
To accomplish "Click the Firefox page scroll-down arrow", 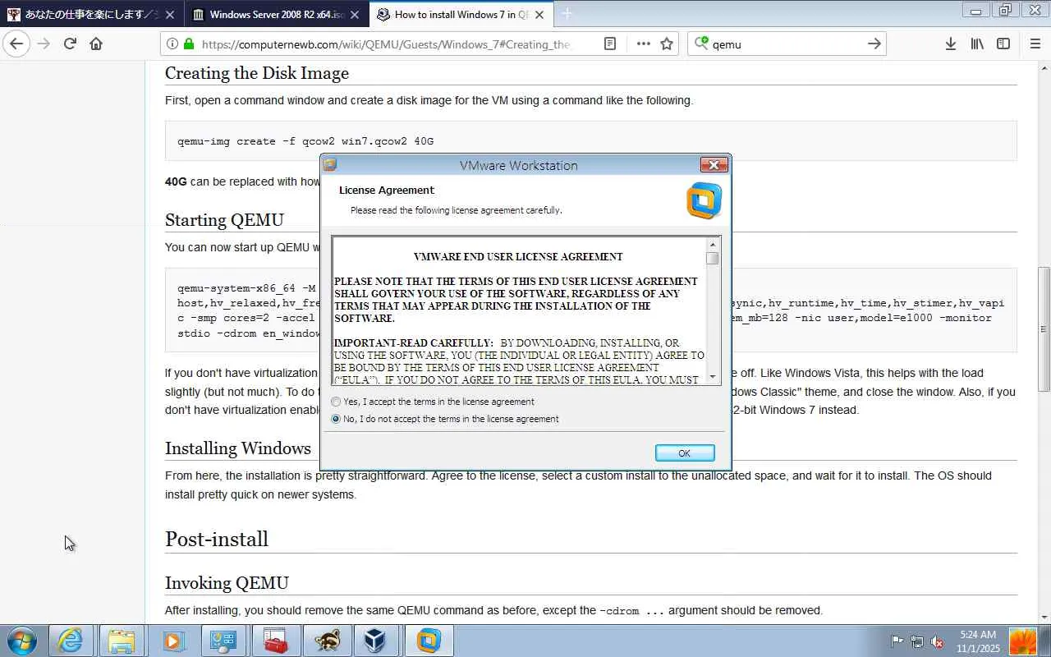I will (x=1044, y=618).
